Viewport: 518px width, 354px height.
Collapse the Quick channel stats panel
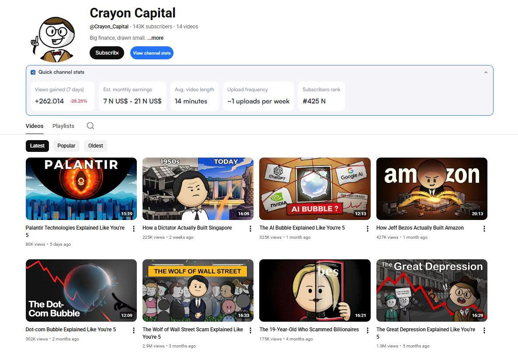(x=486, y=72)
